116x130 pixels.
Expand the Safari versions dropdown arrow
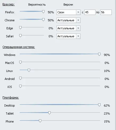pos(78,36)
